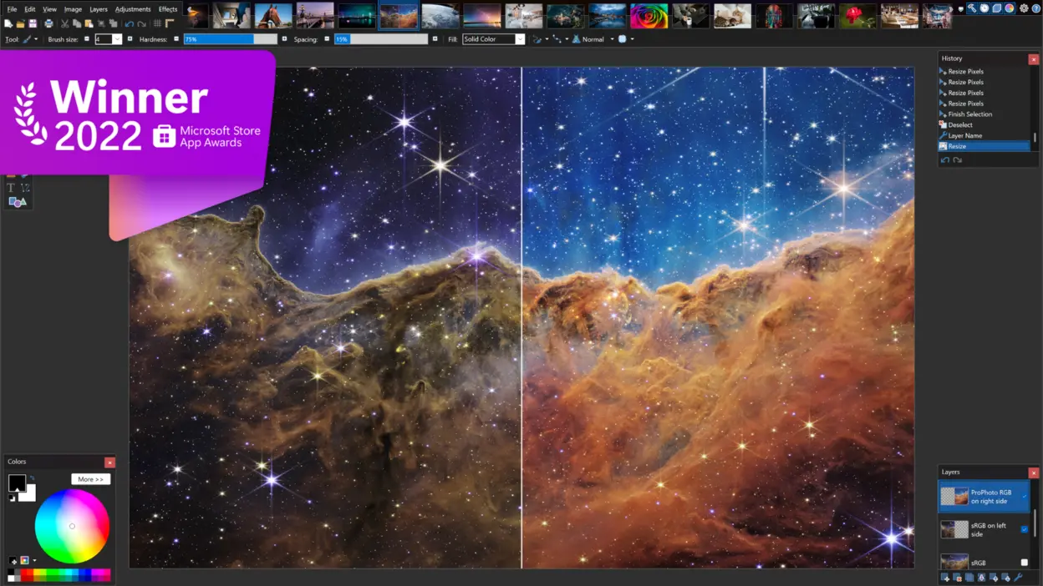Close the History panel
The height and width of the screenshot is (586, 1043).
click(1034, 58)
